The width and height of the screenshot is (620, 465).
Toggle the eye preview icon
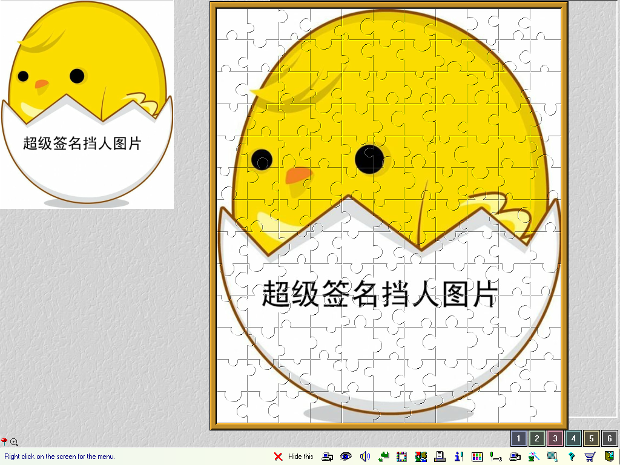click(346, 457)
